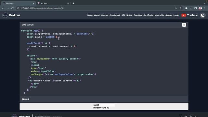
Task: View site information icon
Action: coord(18,8)
